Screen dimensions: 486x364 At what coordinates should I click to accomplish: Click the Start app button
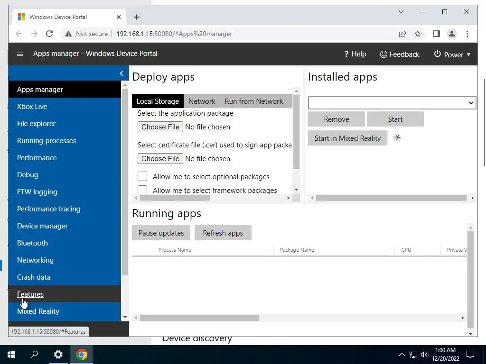click(395, 119)
